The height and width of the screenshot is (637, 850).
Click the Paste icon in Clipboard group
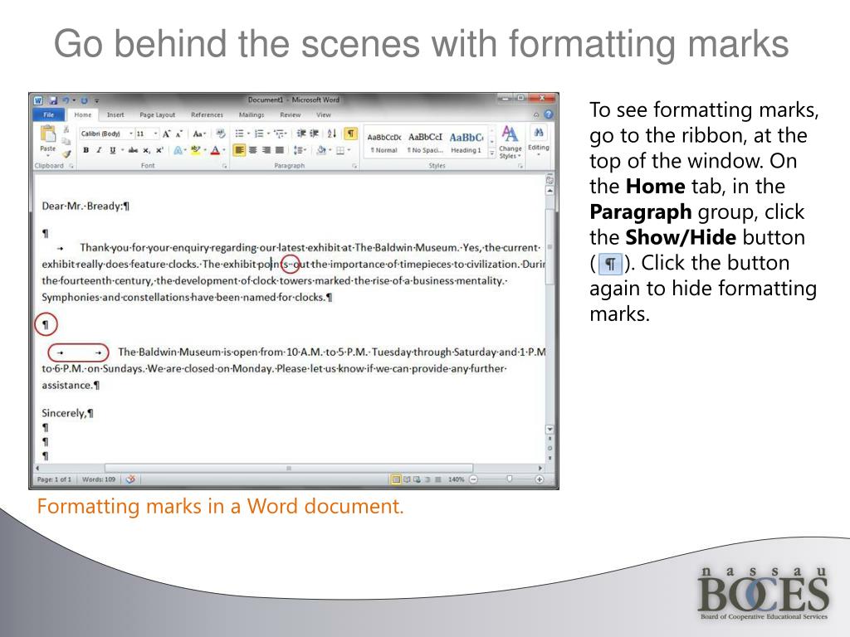[x=47, y=136]
